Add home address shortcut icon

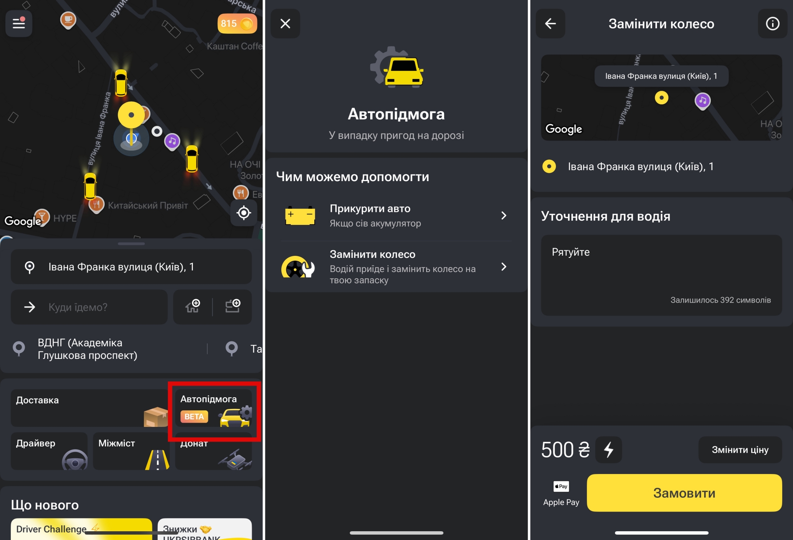point(193,307)
